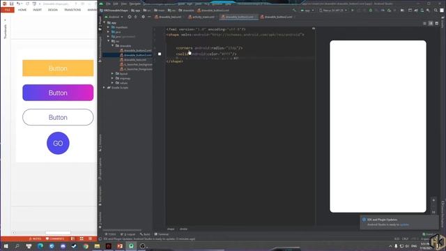Click the PowerPoint horizontal scrollbar thumb
The image size is (446, 251).
point(58,233)
